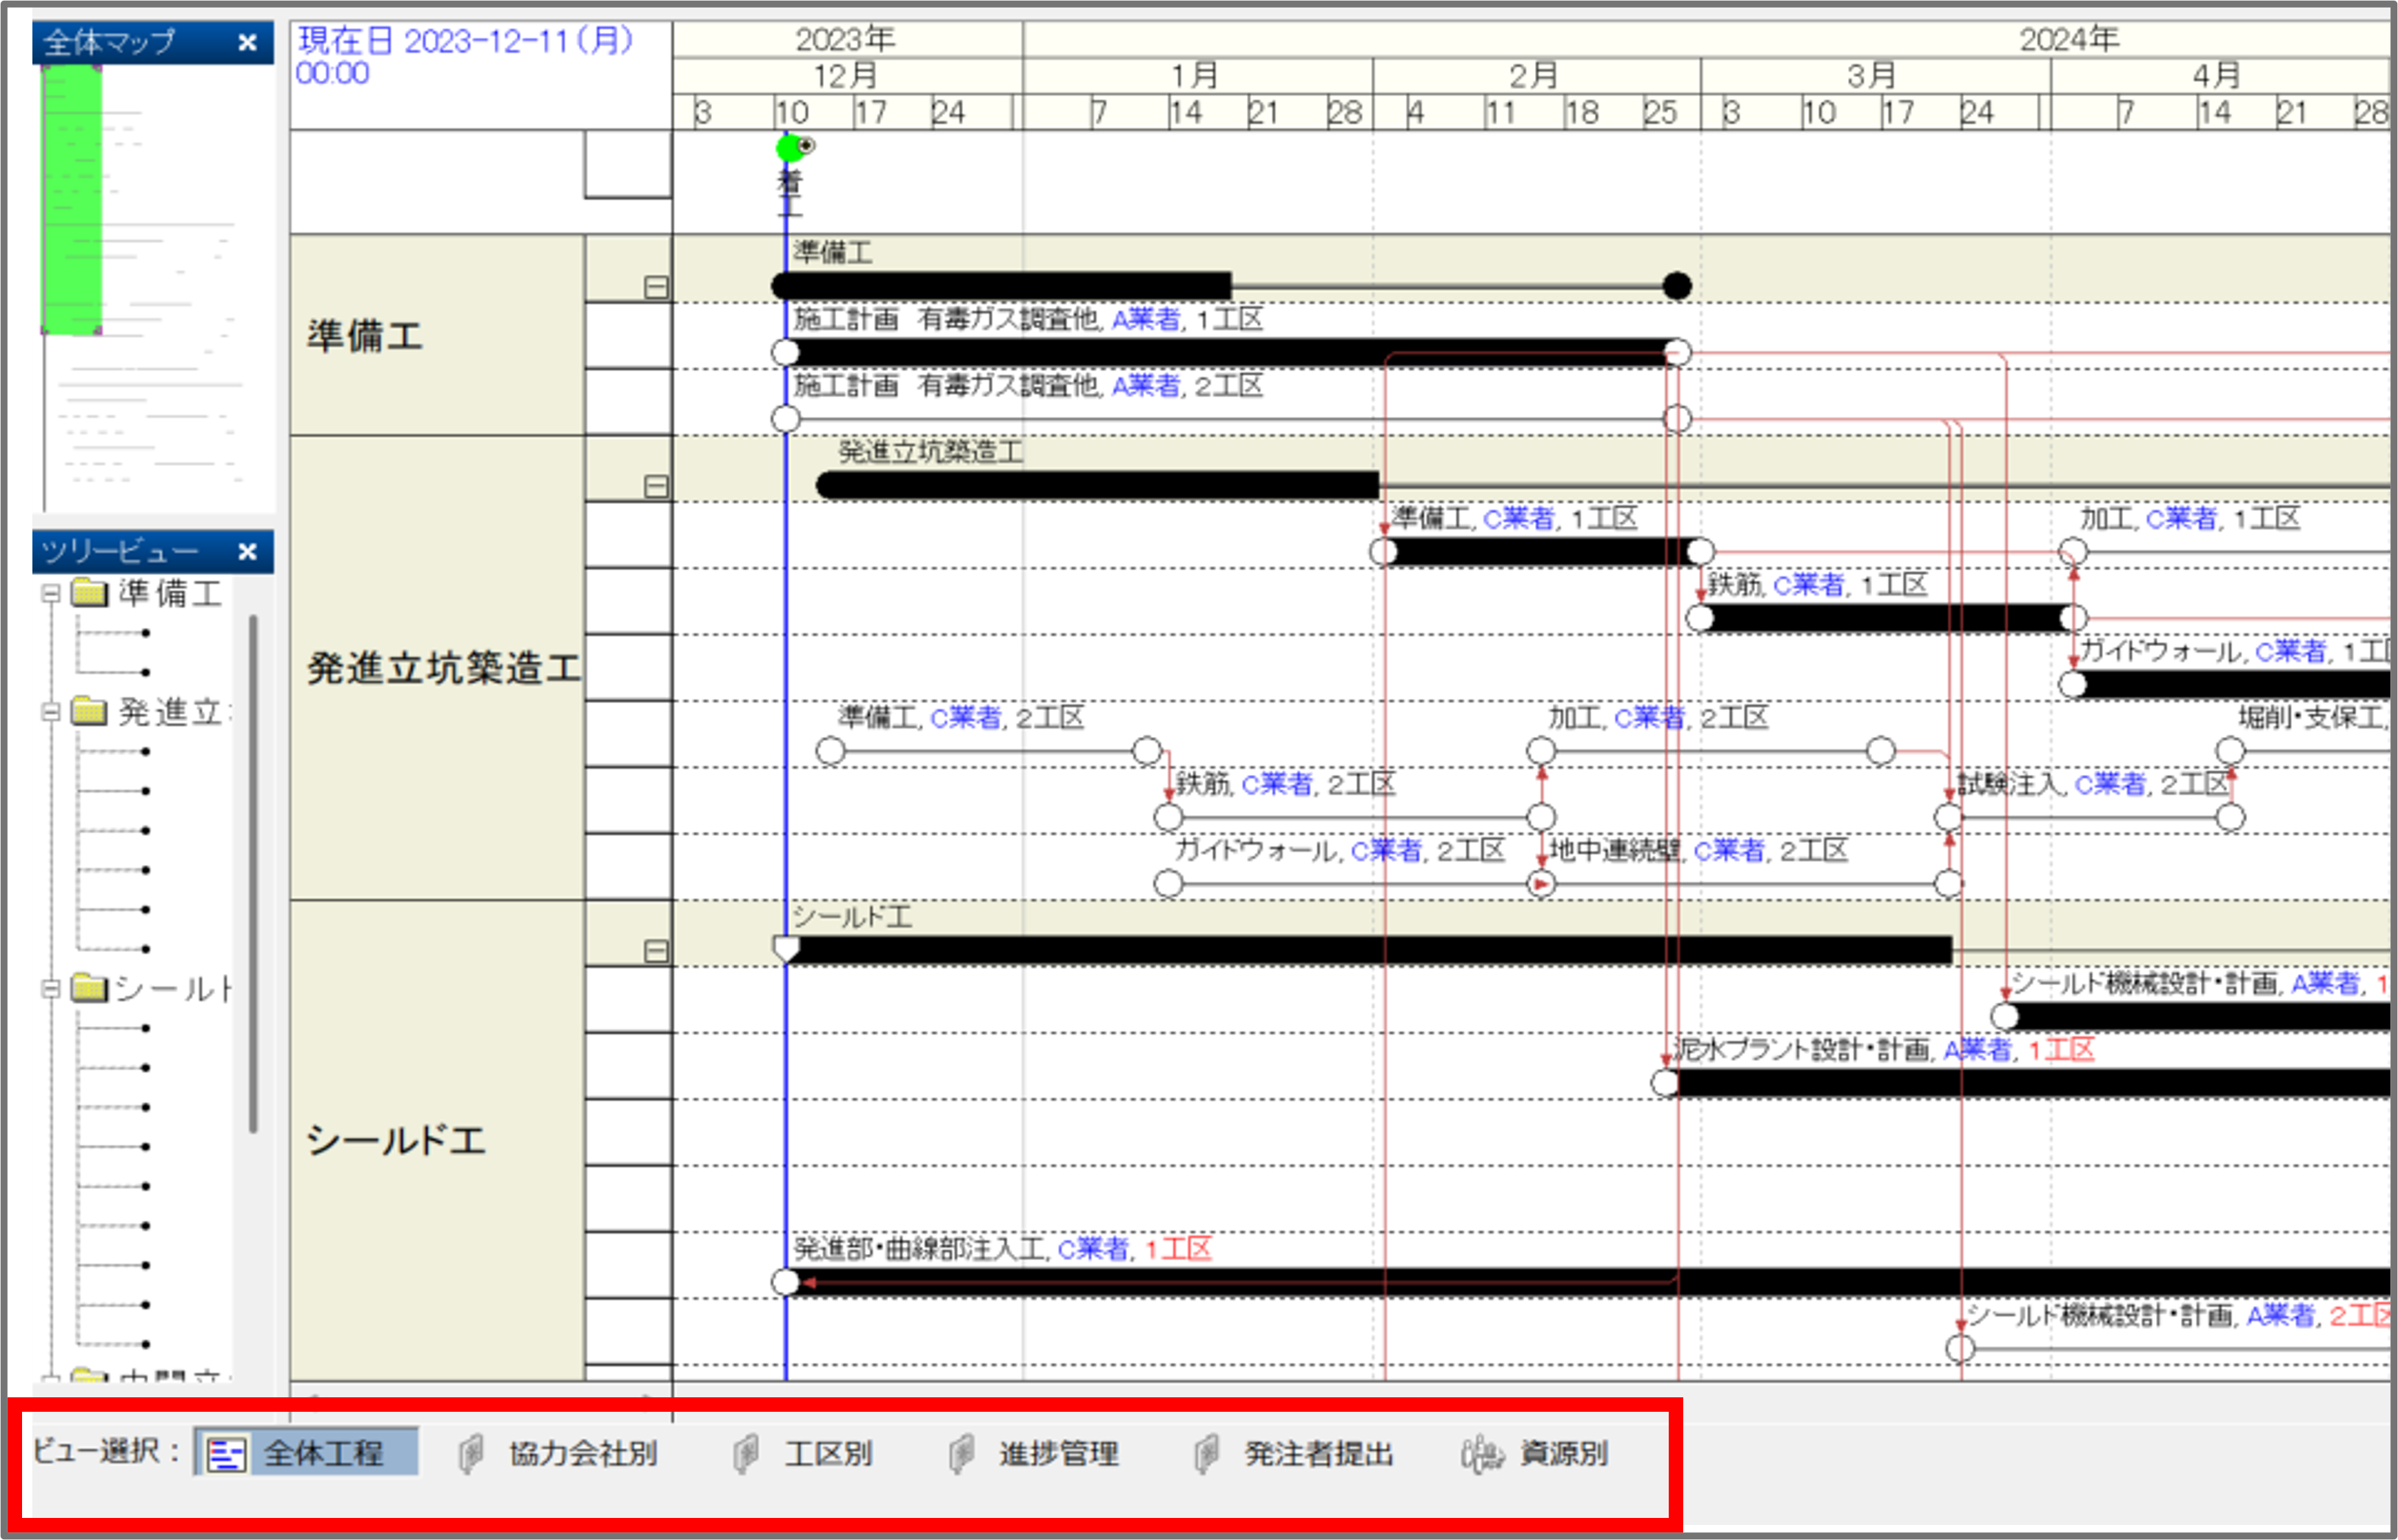Image resolution: width=2398 pixels, height=1540 pixels.
Task: Collapse the 準備工 group row
Action: 656,288
